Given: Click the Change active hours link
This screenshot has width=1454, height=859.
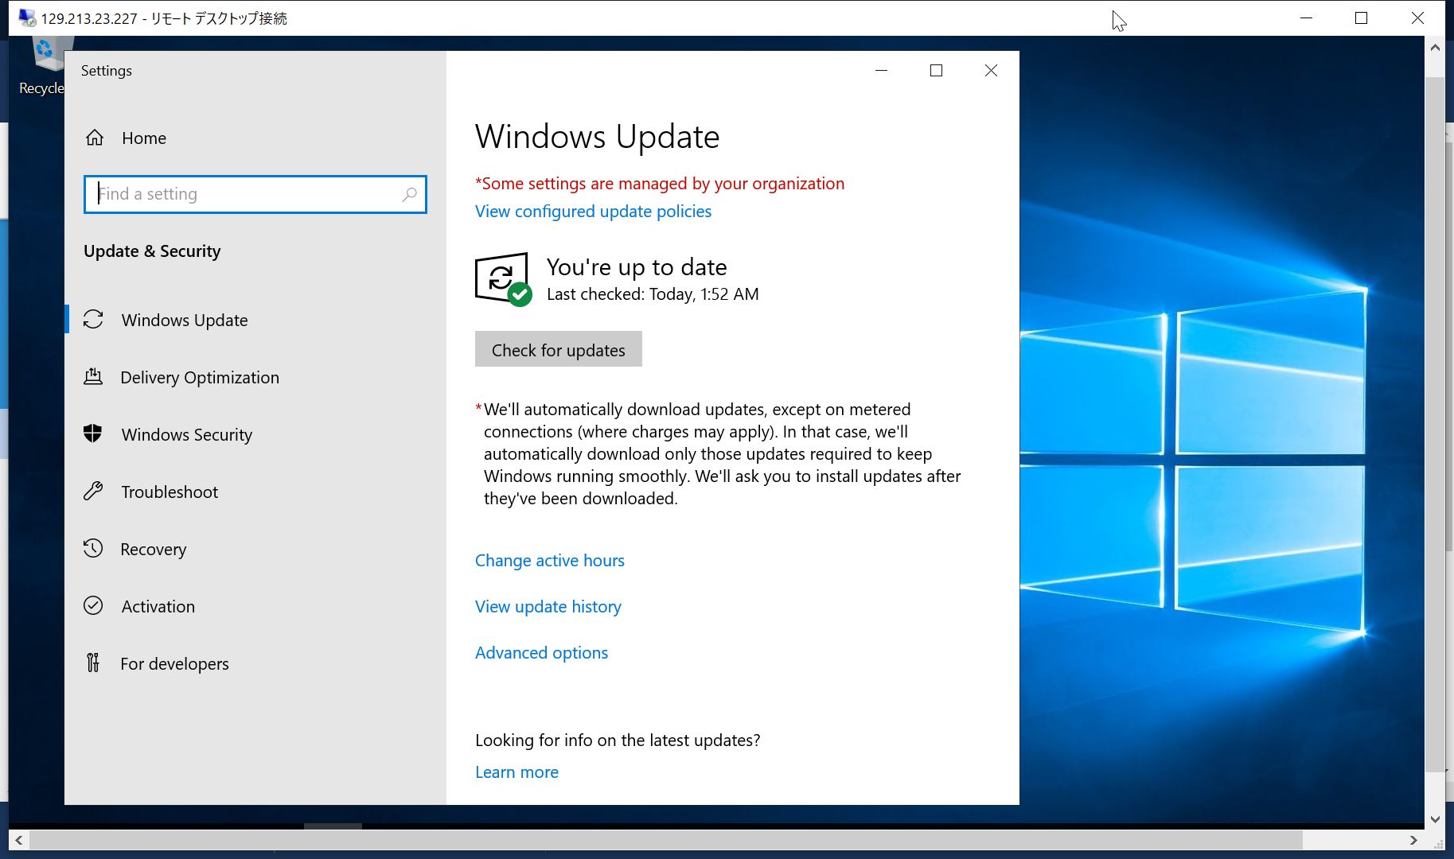Looking at the screenshot, I should tap(549, 561).
